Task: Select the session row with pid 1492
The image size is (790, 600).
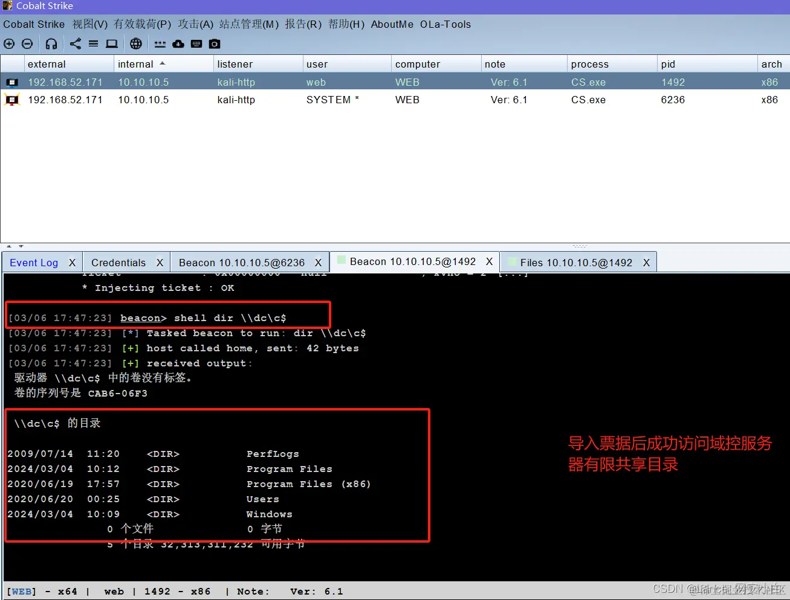Action: tap(395, 82)
